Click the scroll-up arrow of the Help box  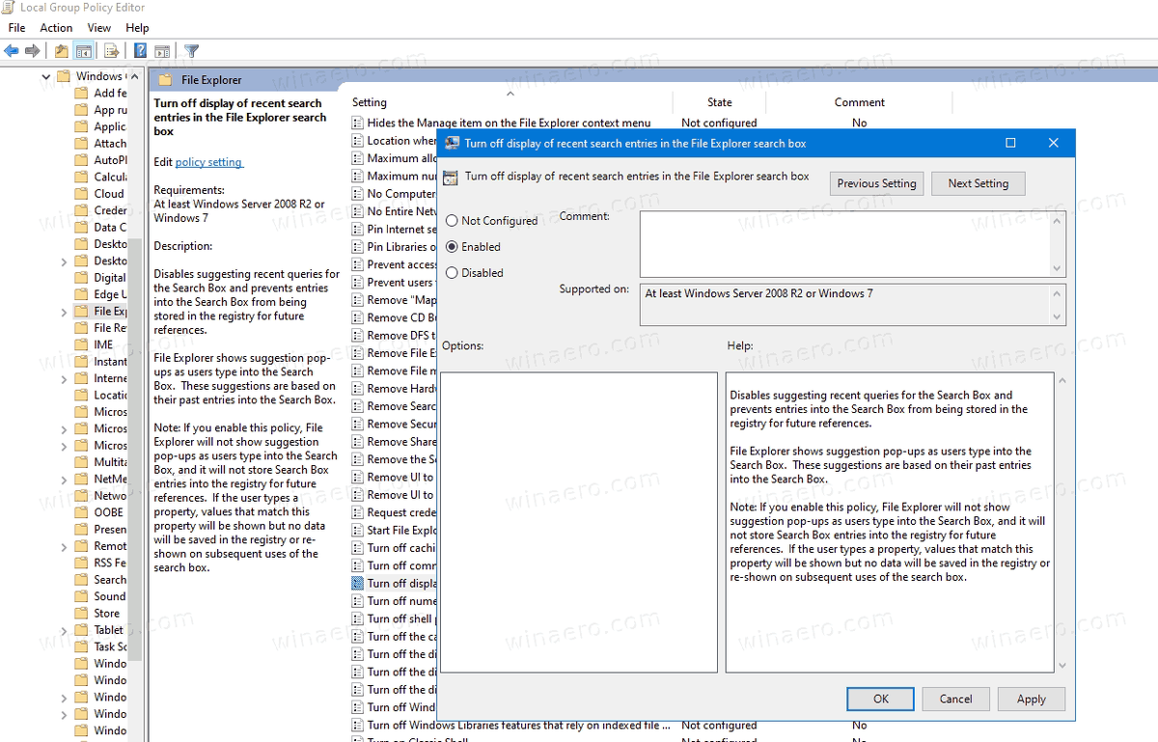click(1061, 381)
